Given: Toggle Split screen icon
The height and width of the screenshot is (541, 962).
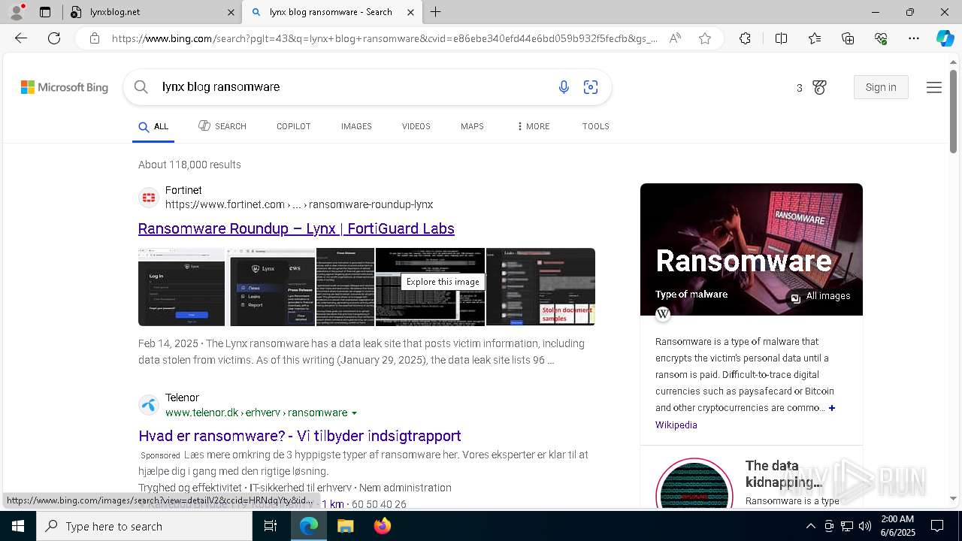Looking at the screenshot, I should pos(781,38).
